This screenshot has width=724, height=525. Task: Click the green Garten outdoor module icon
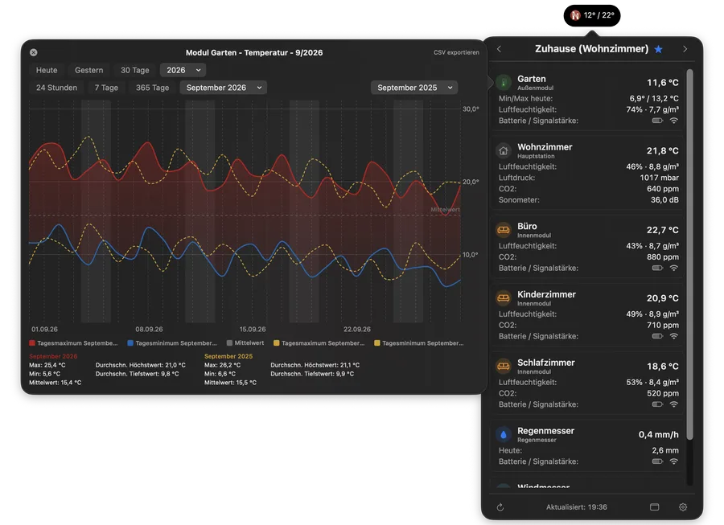tap(504, 83)
